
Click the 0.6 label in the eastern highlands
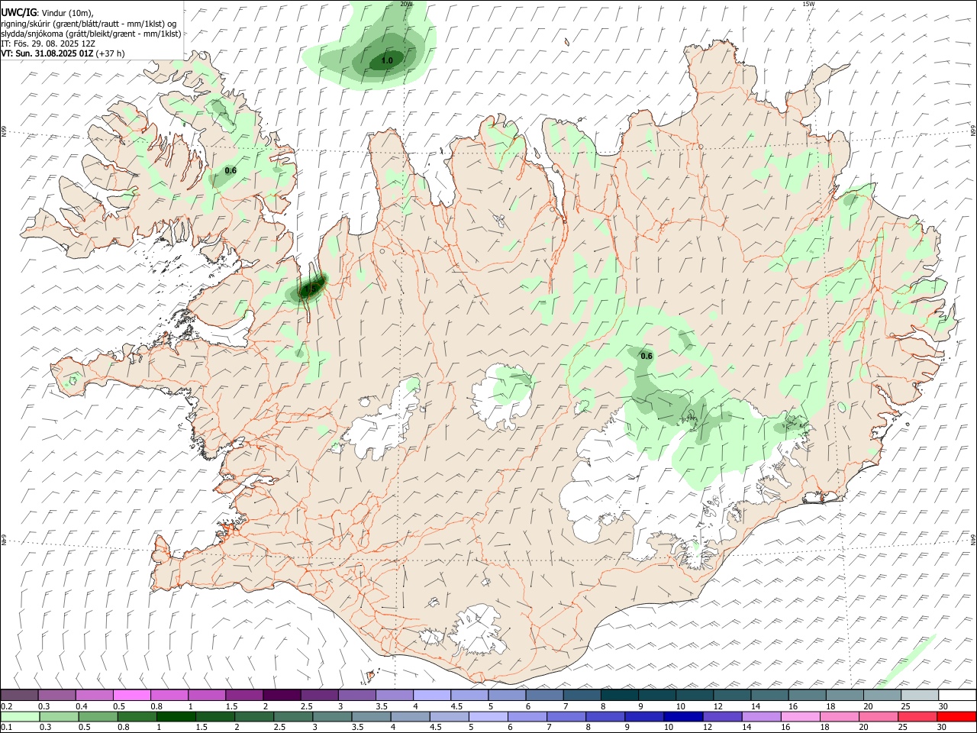click(646, 356)
